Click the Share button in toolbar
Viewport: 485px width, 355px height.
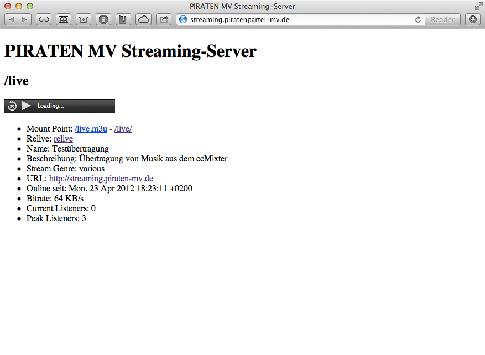(x=164, y=19)
